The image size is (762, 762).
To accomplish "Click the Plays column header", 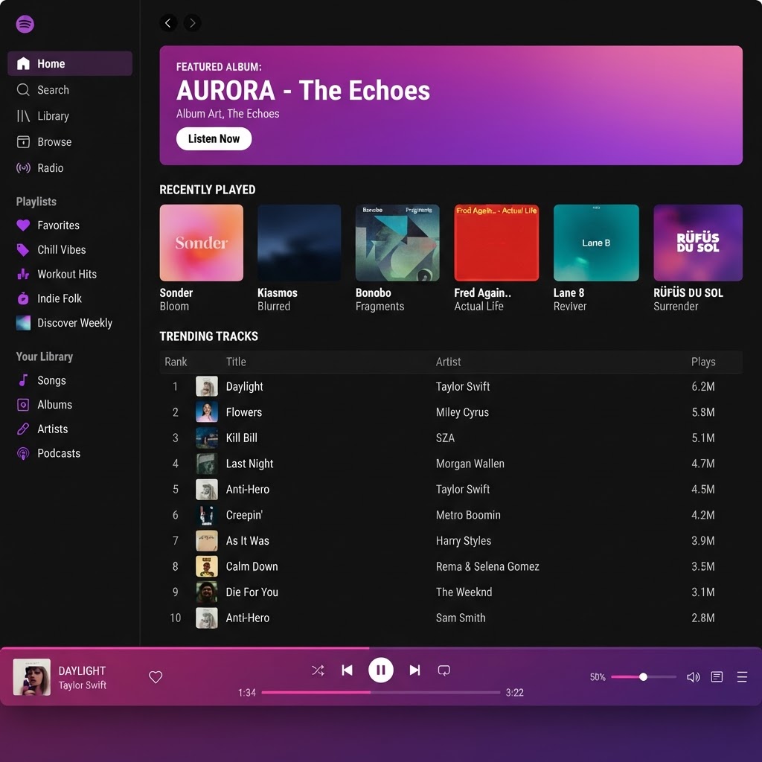I will coord(703,362).
